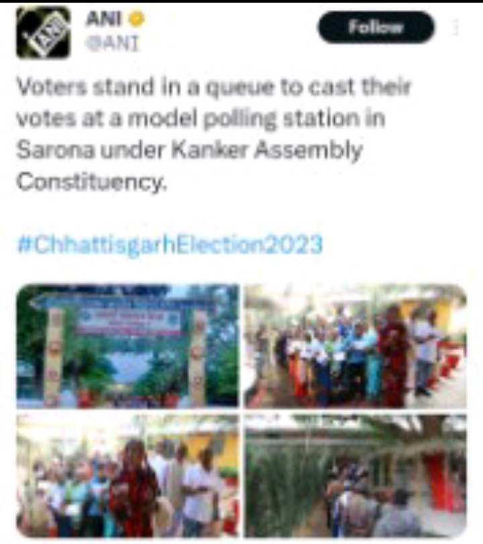
Task: Open the three-dot more options menu
Action: click(455, 27)
